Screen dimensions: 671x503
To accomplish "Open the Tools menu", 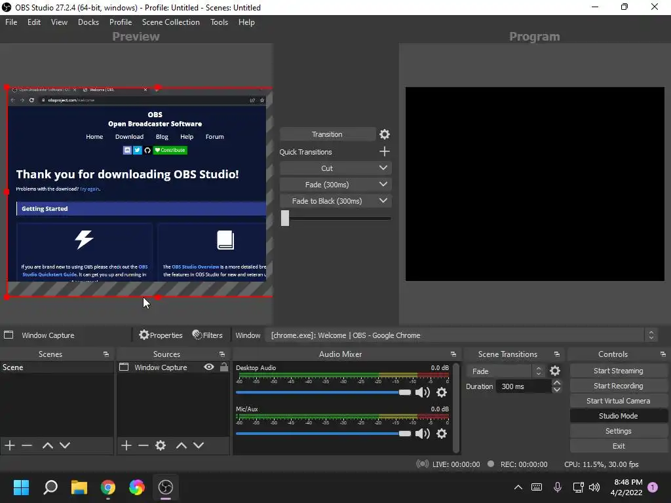I will click(x=219, y=22).
